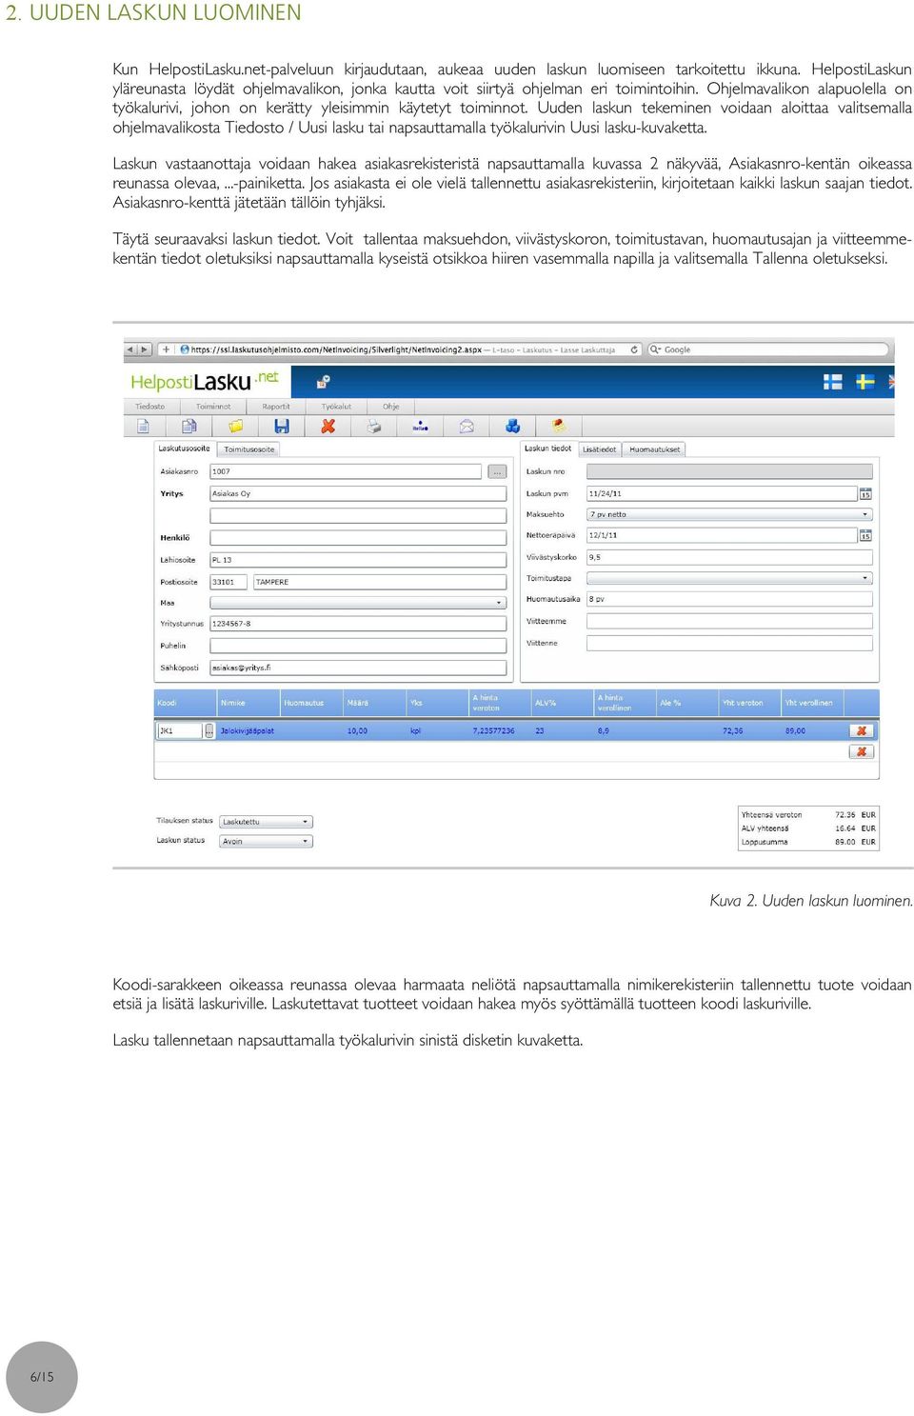Click the Yritystunnus input field
This screenshot has height=1416, width=914.
pyautogui.click(x=358, y=624)
